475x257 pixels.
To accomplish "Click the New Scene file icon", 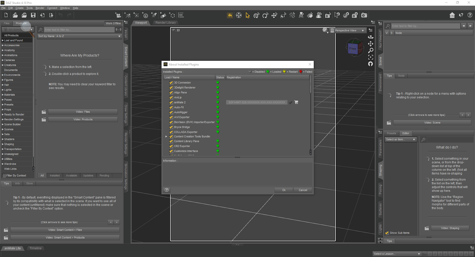I will [6, 15].
